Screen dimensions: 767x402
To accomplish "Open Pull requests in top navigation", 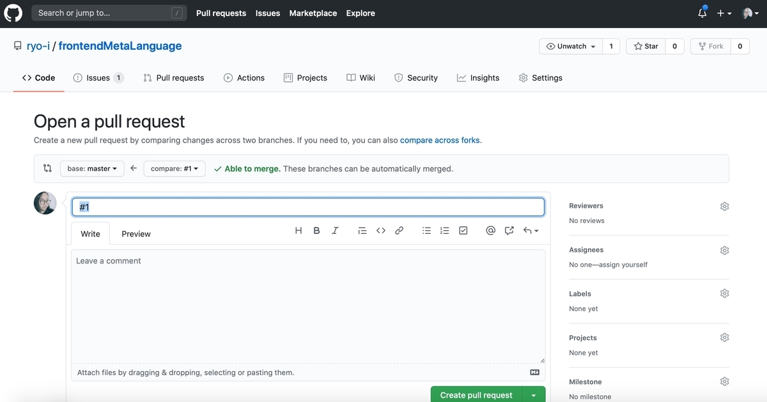I will 221,13.
